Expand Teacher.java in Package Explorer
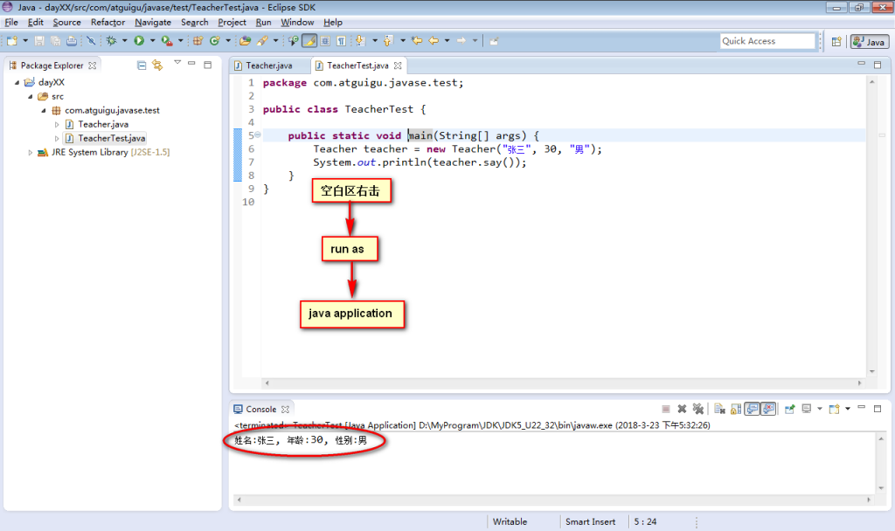This screenshot has width=895, height=531. pos(57,124)
